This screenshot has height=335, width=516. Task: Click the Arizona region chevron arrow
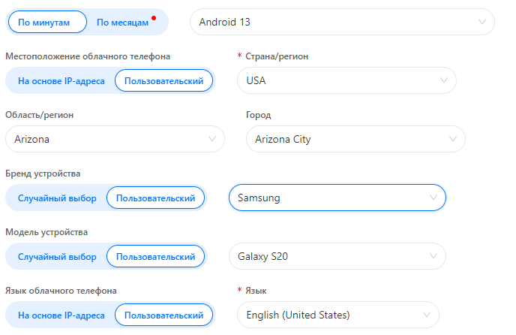[x=212, y=139]
